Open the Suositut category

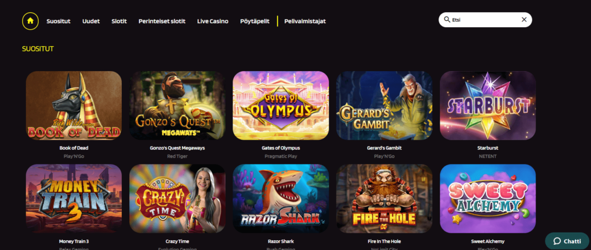tap(58, 21)
